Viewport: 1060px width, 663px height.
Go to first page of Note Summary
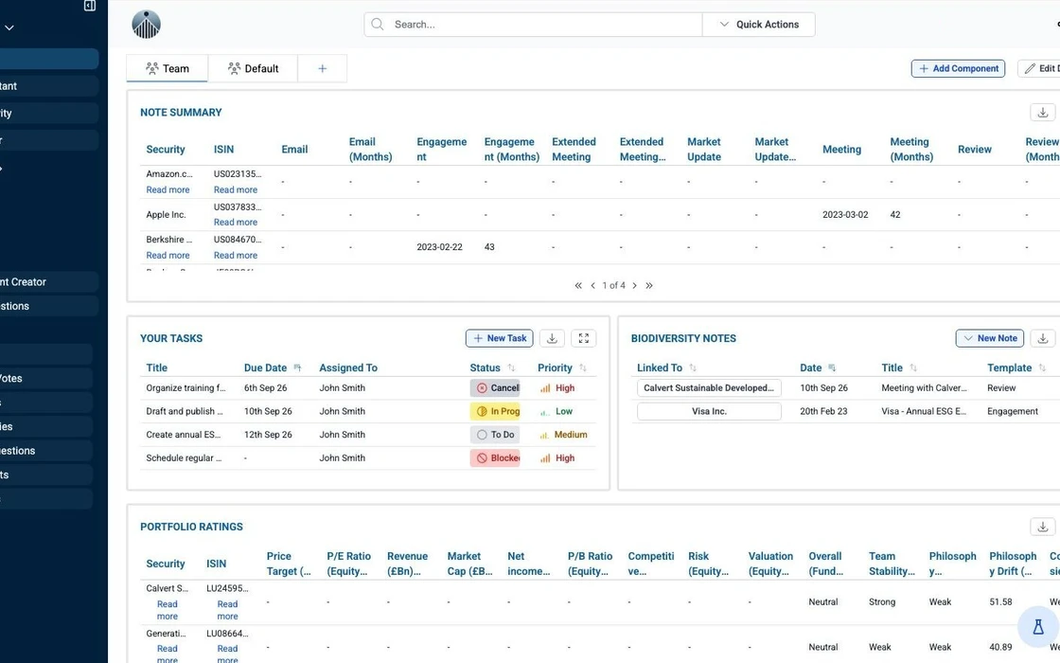578,285
